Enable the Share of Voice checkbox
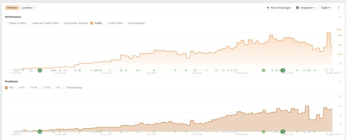 [6, 23]
